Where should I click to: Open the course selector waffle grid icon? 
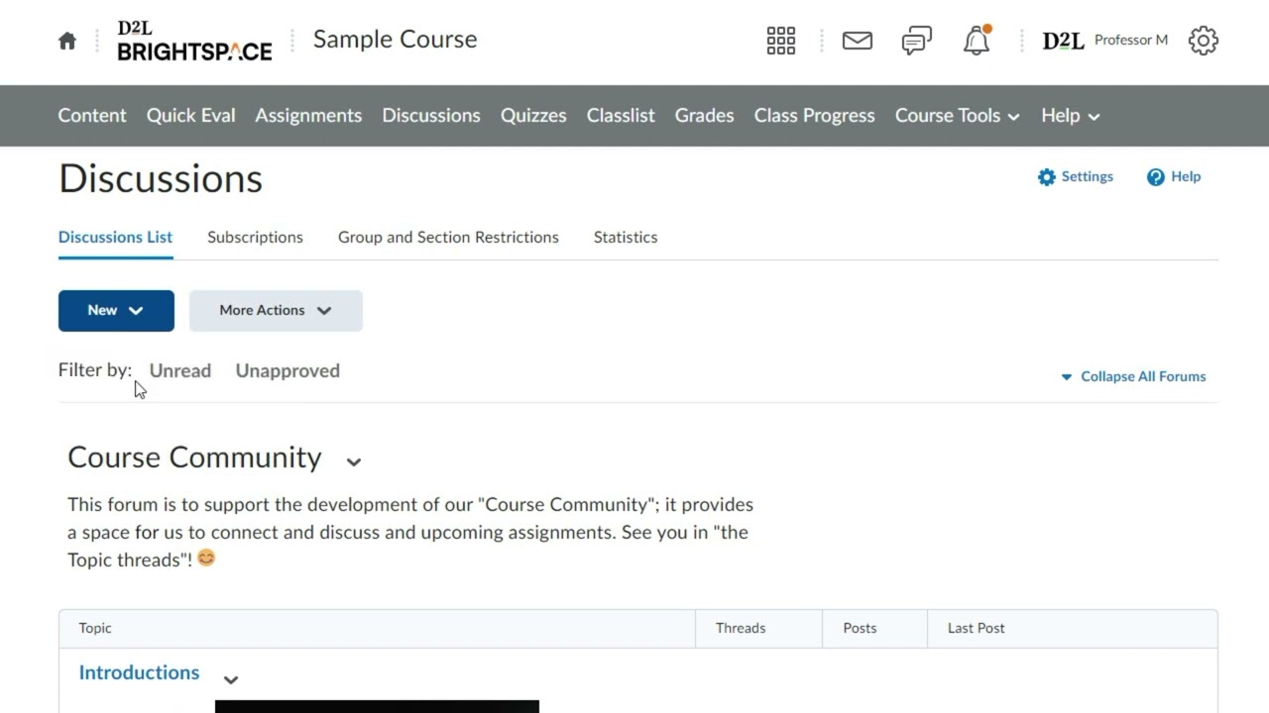(781, 41)
